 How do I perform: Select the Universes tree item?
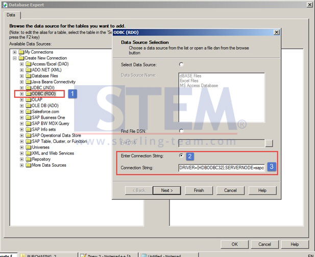click(40, 147)
